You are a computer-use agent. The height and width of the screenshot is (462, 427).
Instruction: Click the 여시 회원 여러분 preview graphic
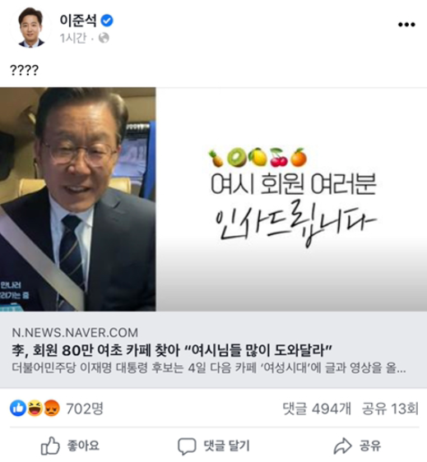click(291, 199)
